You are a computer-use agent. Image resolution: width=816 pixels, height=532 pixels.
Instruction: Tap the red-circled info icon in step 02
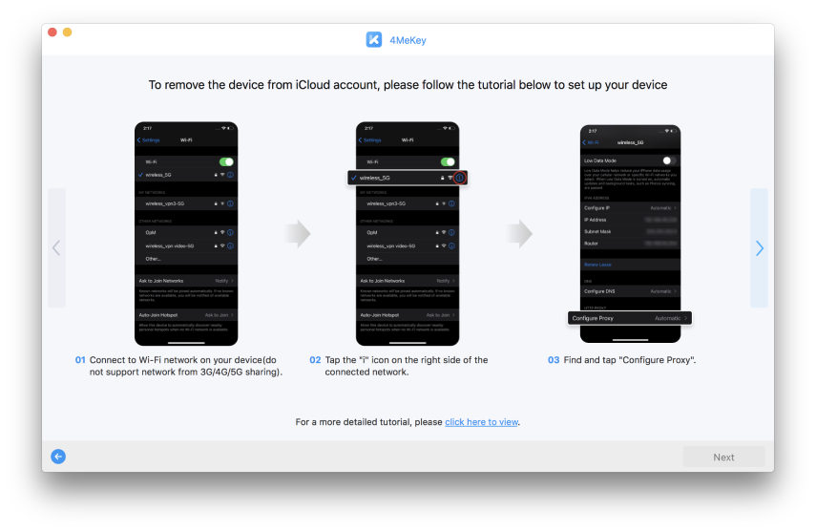point(459,178)
